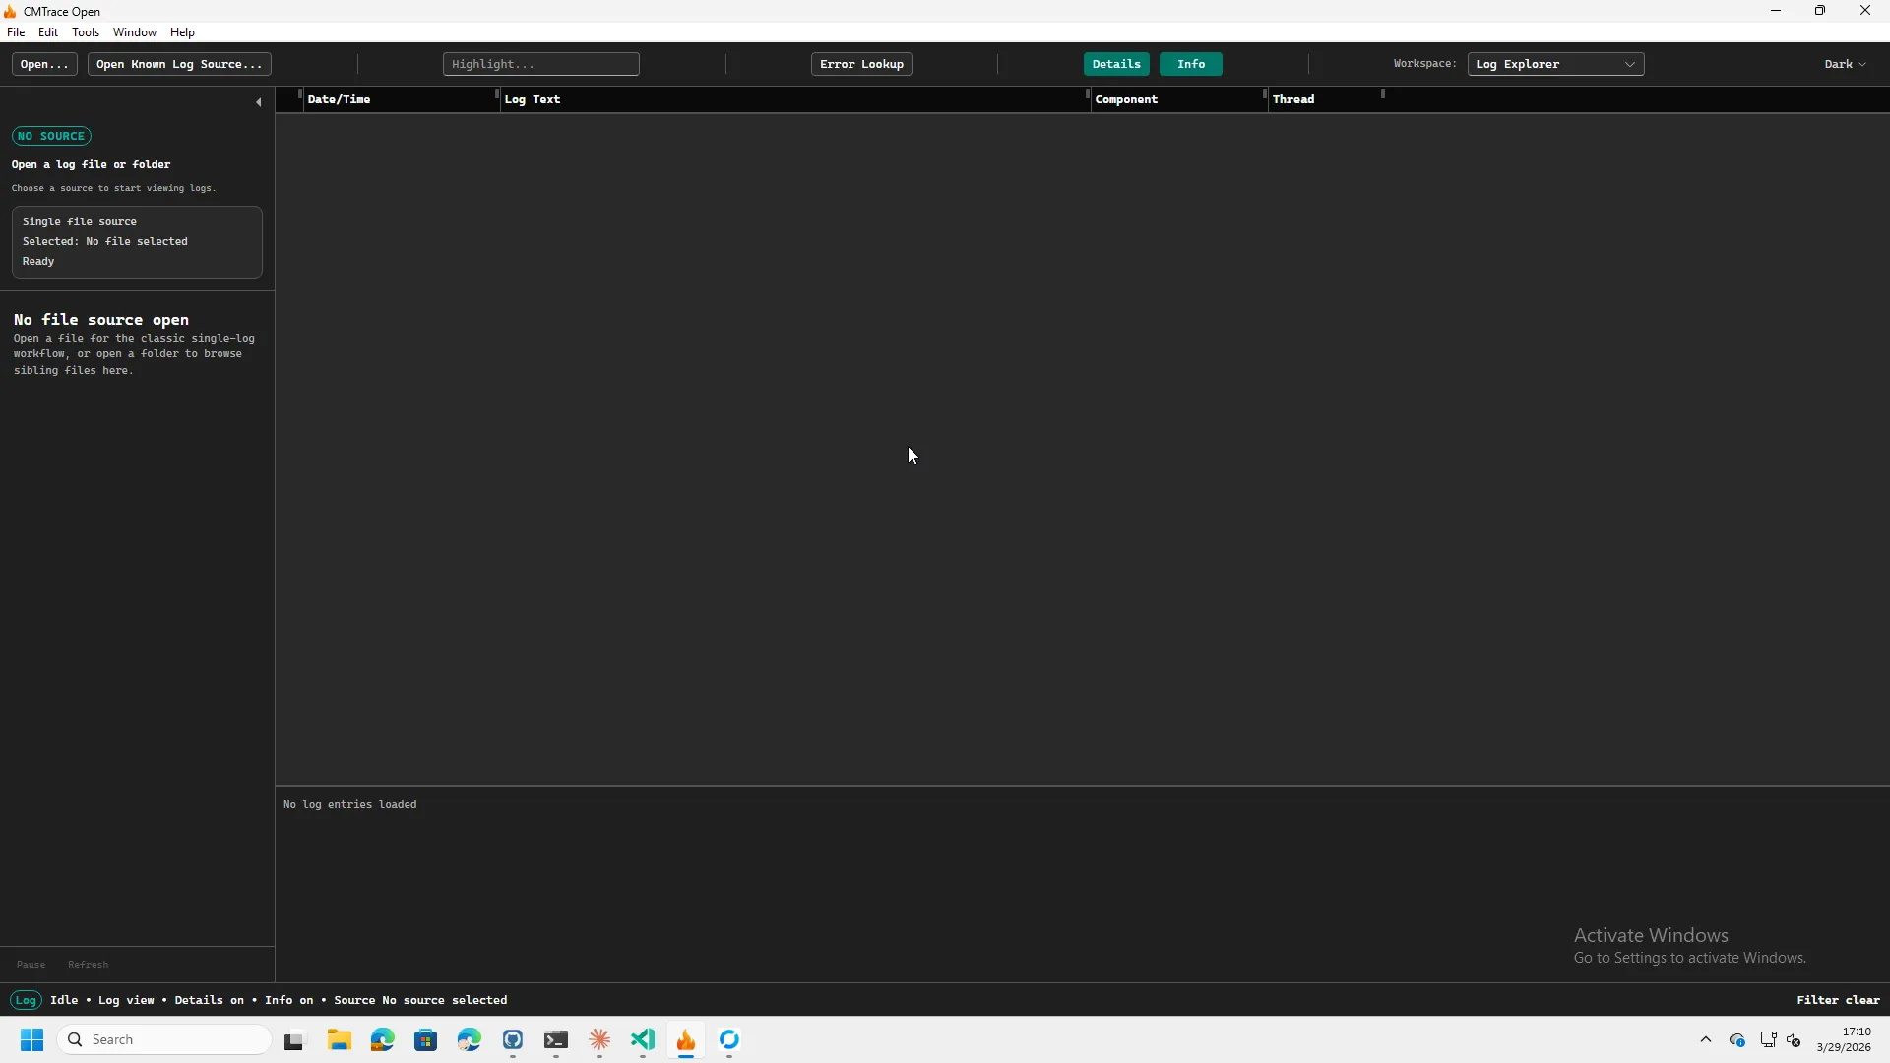Image resolution: width=1890 pixels, height=1063 pixels.
Task: Click the muted volume icon in system tray
Action: click(x=1794, y=1041)
